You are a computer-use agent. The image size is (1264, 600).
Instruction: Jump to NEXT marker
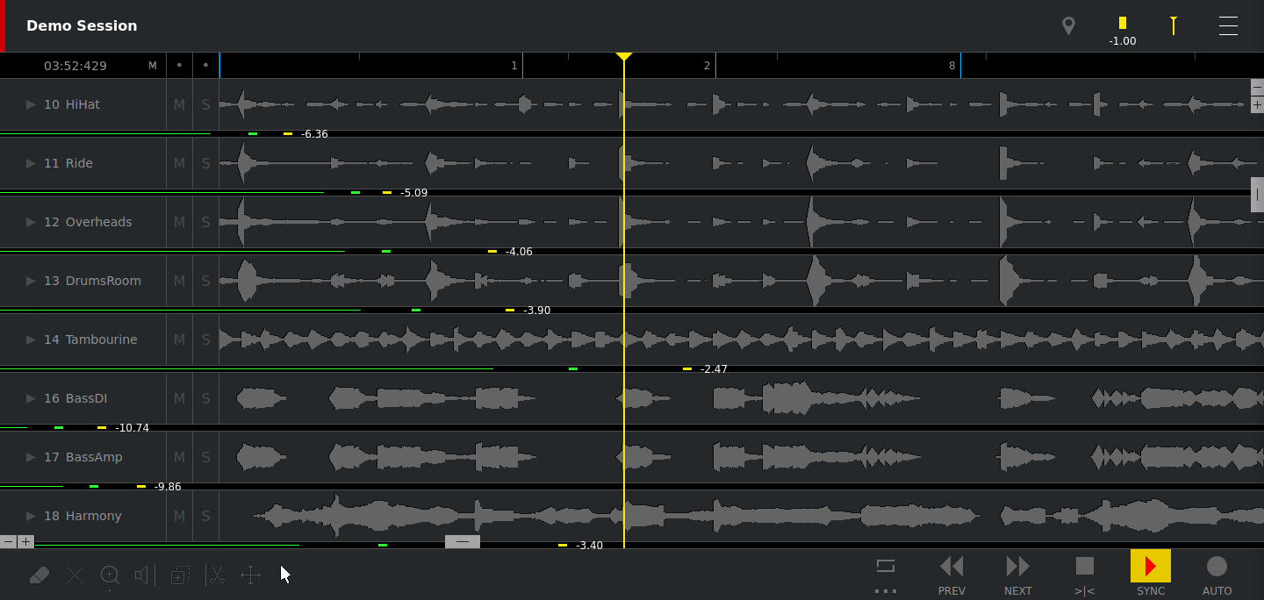coord(1018,575)
